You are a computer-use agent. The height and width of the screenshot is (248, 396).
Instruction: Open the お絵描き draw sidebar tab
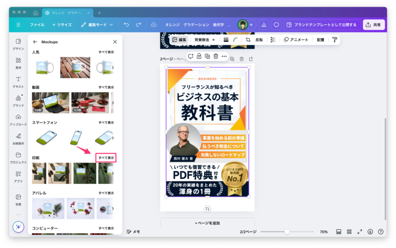[x=19, y=139]
